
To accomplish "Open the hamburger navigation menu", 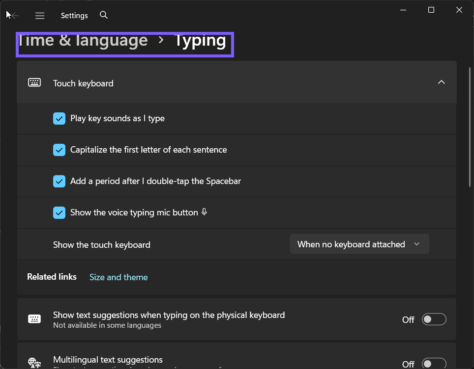I will pos(40,15).
